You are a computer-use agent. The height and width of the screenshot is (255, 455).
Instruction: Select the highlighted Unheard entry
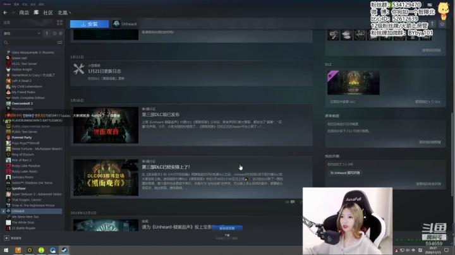click(32, 211)
